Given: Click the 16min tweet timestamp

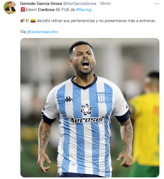Looking at the screenshot, I should coord(105,4).
